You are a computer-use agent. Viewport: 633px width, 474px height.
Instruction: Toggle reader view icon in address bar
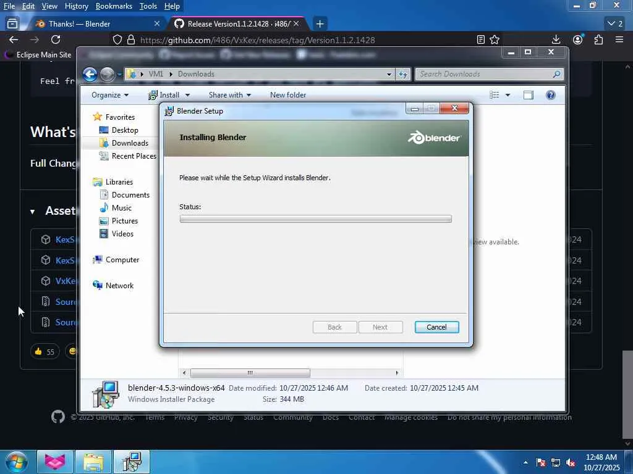click(481, 39)
